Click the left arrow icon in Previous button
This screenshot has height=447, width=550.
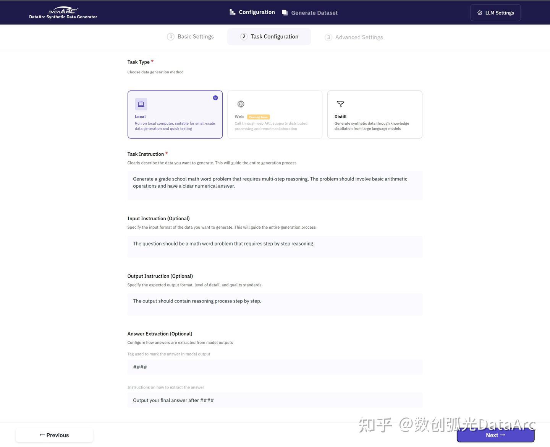pyautogui.click(x=42, y=435)
